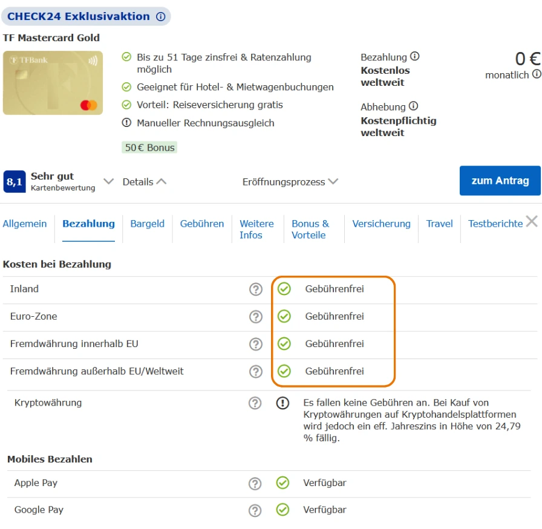The image size is (542, 529).
Task: Click the 50 € Bonus badge
Action: pos(149,148)
